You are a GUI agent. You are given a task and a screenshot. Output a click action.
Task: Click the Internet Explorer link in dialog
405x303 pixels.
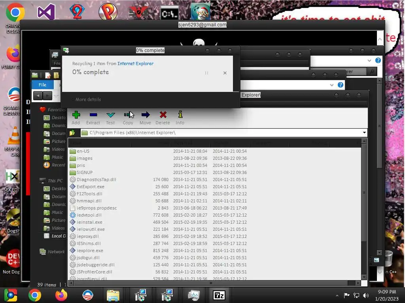135,64
